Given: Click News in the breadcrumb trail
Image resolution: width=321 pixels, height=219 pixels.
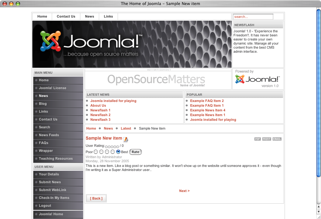Looking at the screenshot, I should tap(108, 128).
